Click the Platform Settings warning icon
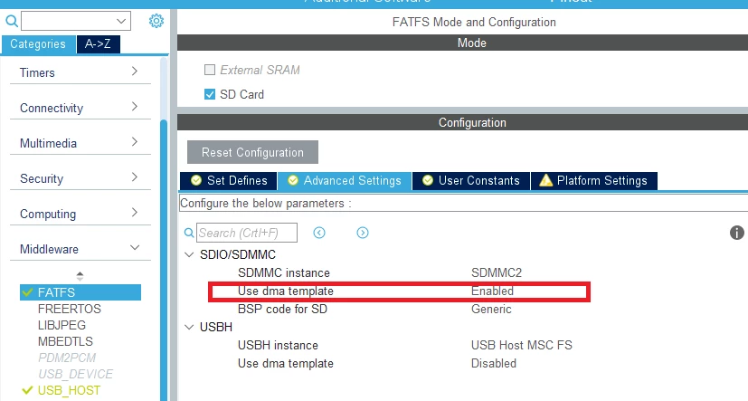Screen dimensions: 748x401 coord(545,180)
